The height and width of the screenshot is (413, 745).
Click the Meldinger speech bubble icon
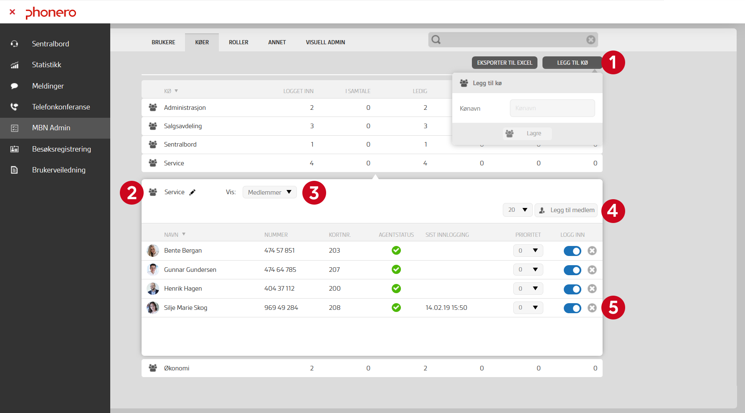15,86
